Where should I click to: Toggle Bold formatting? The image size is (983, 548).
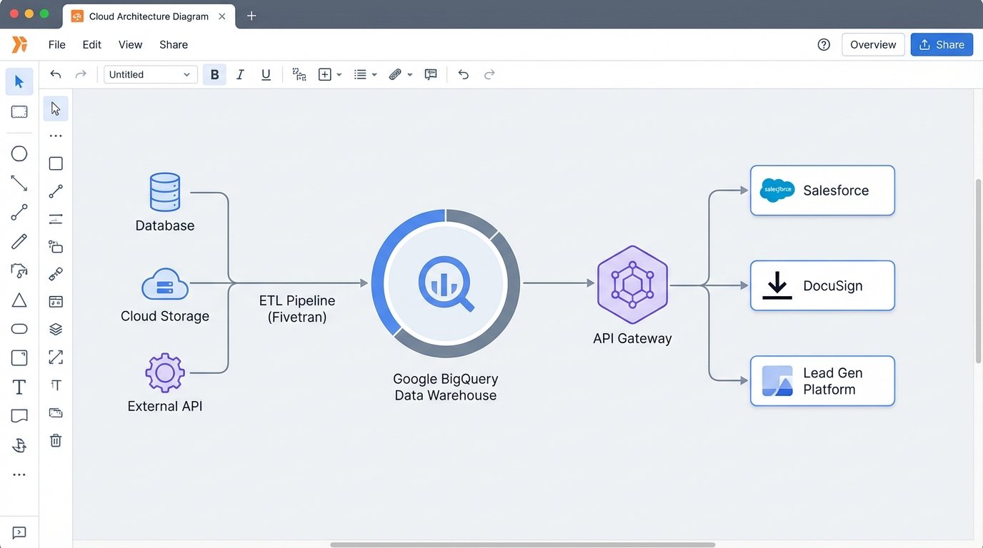(x=214, y=74)
